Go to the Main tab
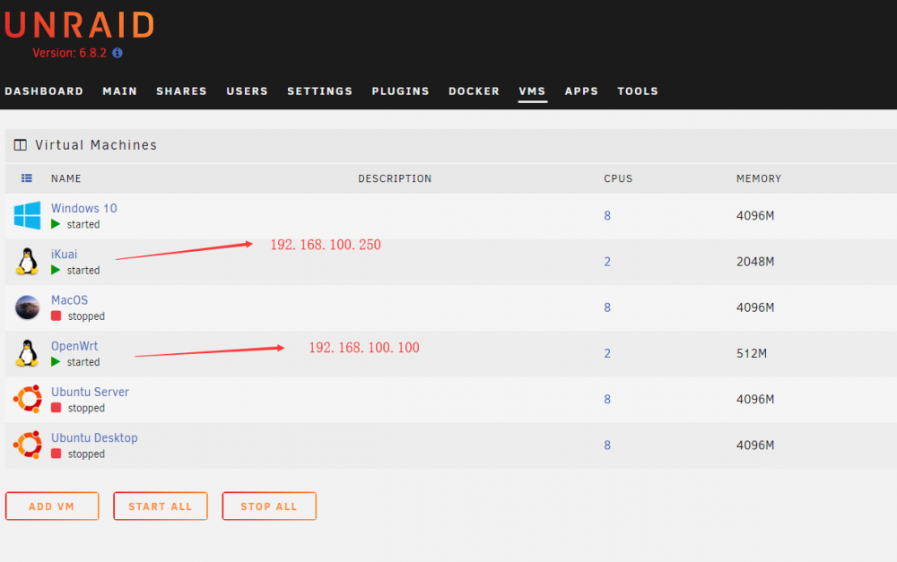This screenshot has width=897, height=562. pyautogui.click(x=119, y=91)
